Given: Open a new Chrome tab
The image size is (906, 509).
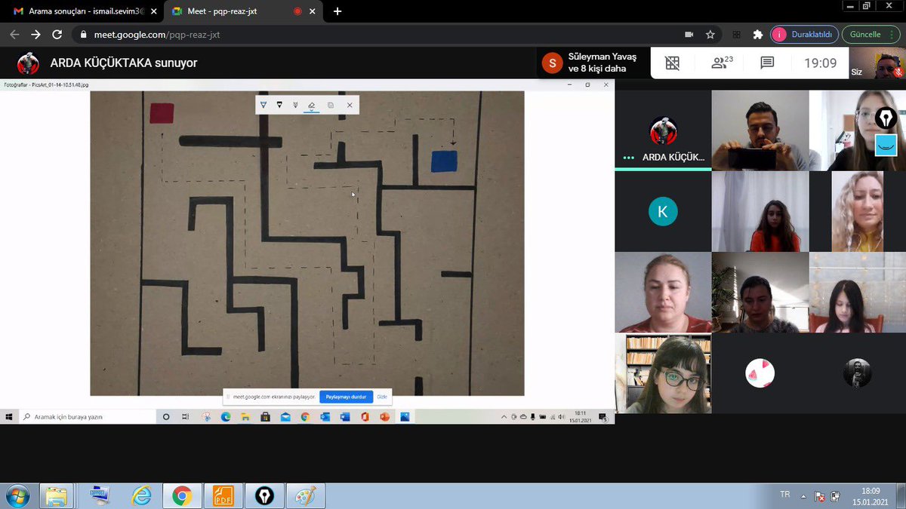Looking at the screenshot, I should coord(337,11).
